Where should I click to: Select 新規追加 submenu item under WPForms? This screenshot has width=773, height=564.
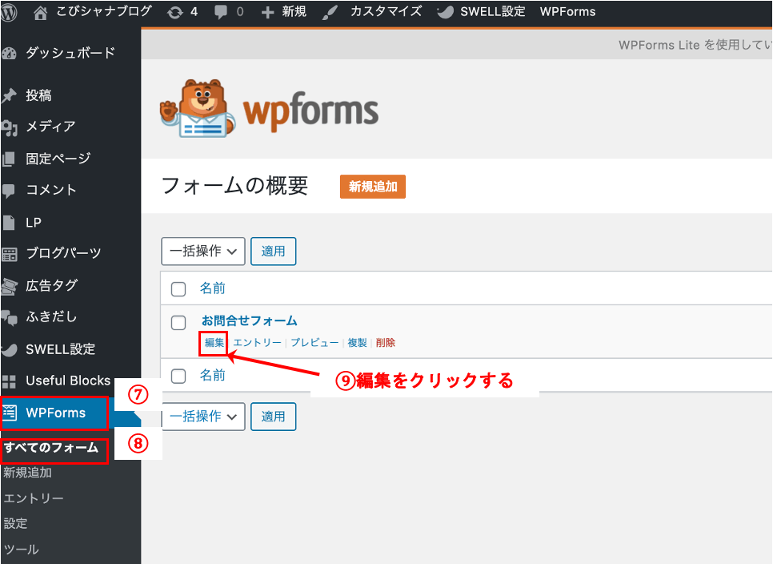coord(27,473)
